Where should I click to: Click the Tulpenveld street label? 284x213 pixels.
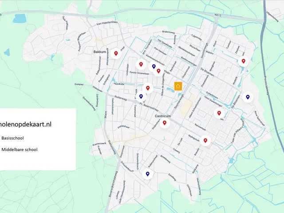point(196,37)
